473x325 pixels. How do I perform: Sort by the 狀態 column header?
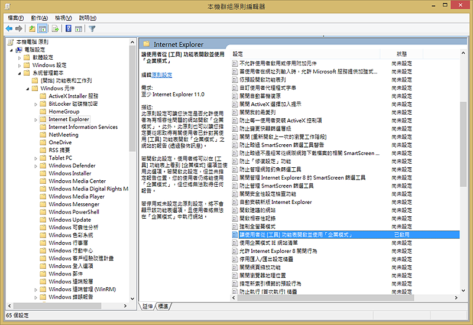401,54
